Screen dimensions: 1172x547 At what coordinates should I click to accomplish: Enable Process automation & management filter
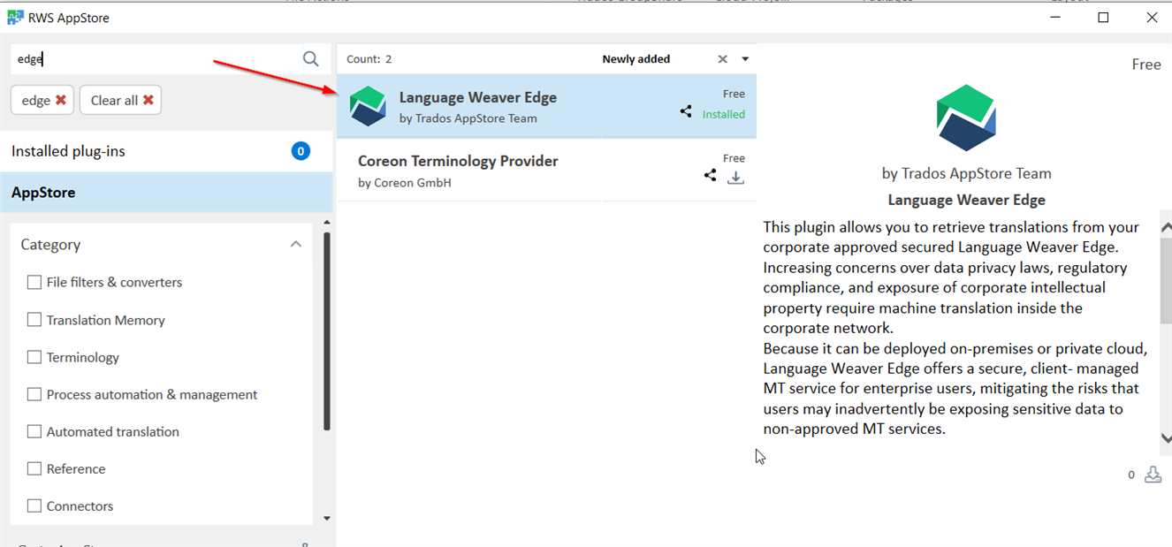click(34, 394)
